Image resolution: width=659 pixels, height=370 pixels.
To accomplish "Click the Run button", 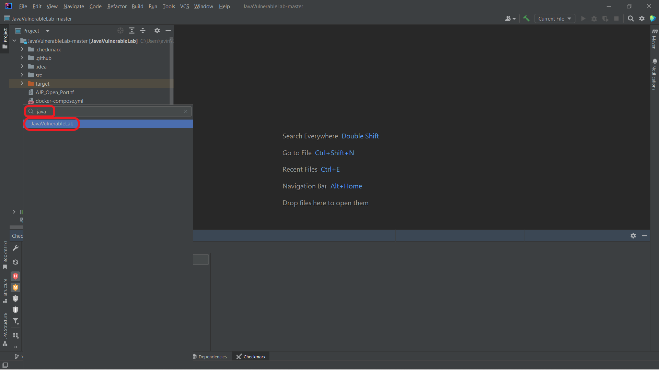I will pyautogui.click(x=583, y=18).
